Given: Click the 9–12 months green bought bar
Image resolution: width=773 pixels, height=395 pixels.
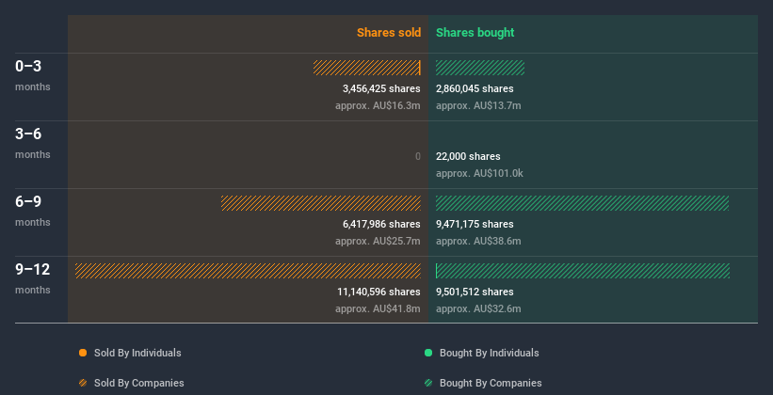Looking at the screenshot, I should pyautogui.click(x=583, y=271).
